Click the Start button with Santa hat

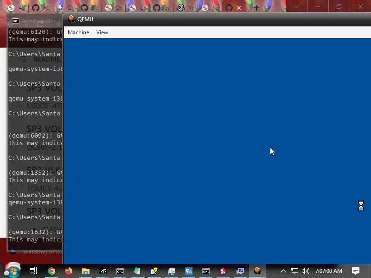(x=13, y=271)
